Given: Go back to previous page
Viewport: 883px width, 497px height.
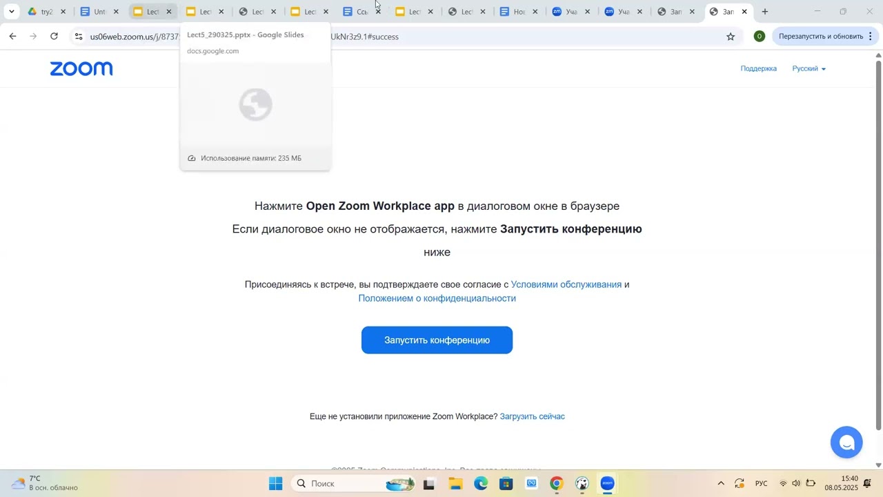Looking at the screenshot, I should pyautogui.click(x=12, y=37).
